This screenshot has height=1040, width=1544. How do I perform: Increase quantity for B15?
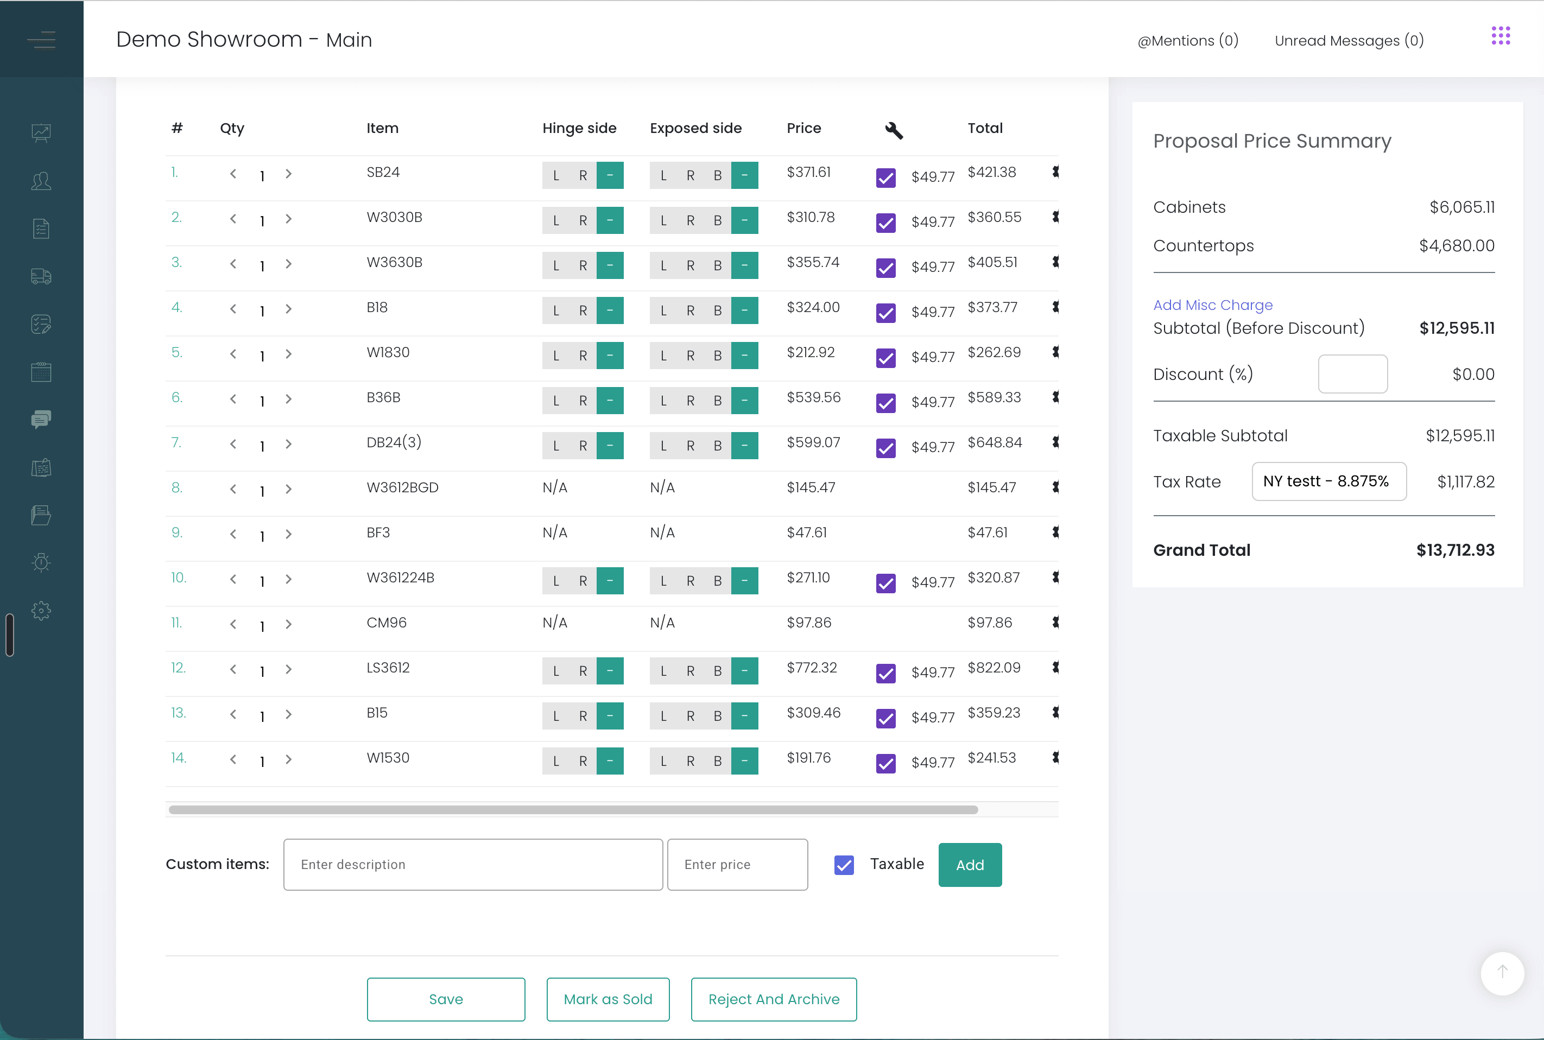tap(288, 714)
